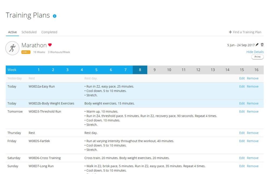This screenshot has height=174, width=269.
Task: Select the Active tab
Action: tap(12, 32)
